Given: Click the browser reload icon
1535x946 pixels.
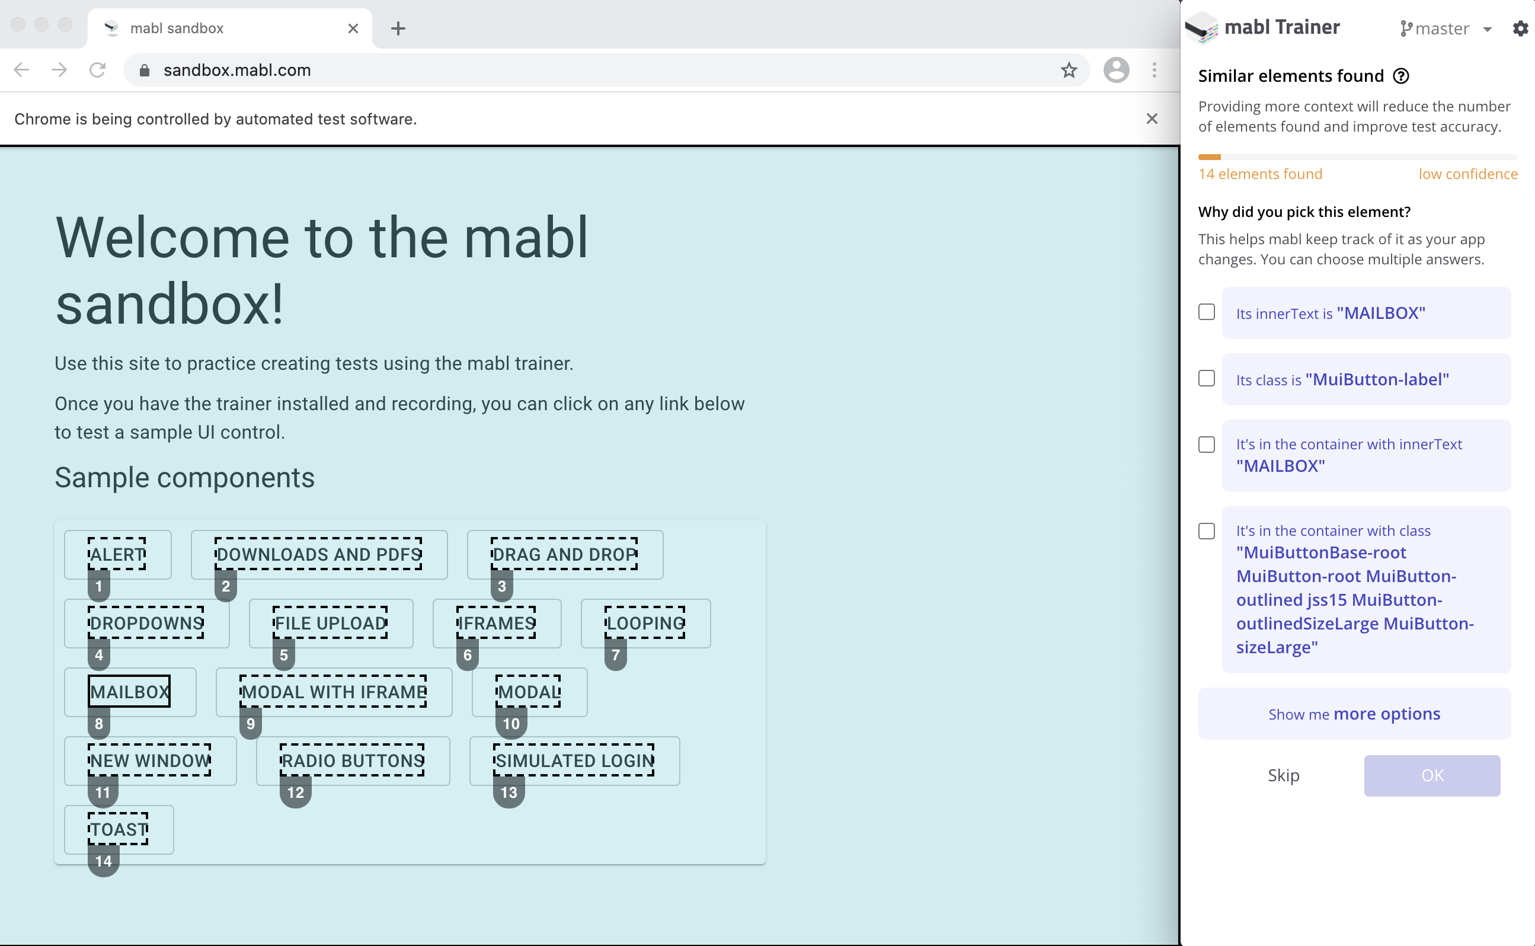Looking at the screenshot, I should point(97,70).
